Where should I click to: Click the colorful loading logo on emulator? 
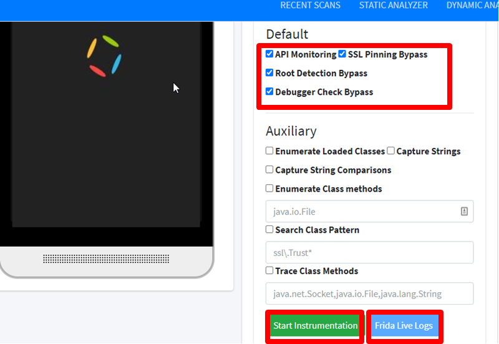point(104,56)
